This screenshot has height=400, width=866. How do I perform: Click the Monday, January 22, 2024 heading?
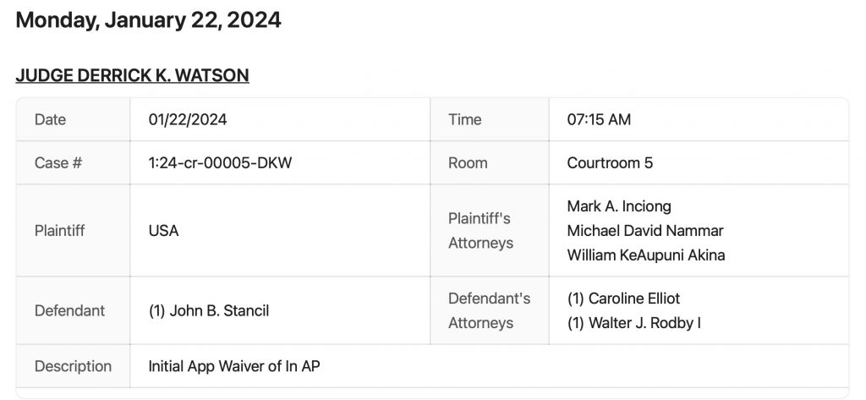[x=148, y=20]
